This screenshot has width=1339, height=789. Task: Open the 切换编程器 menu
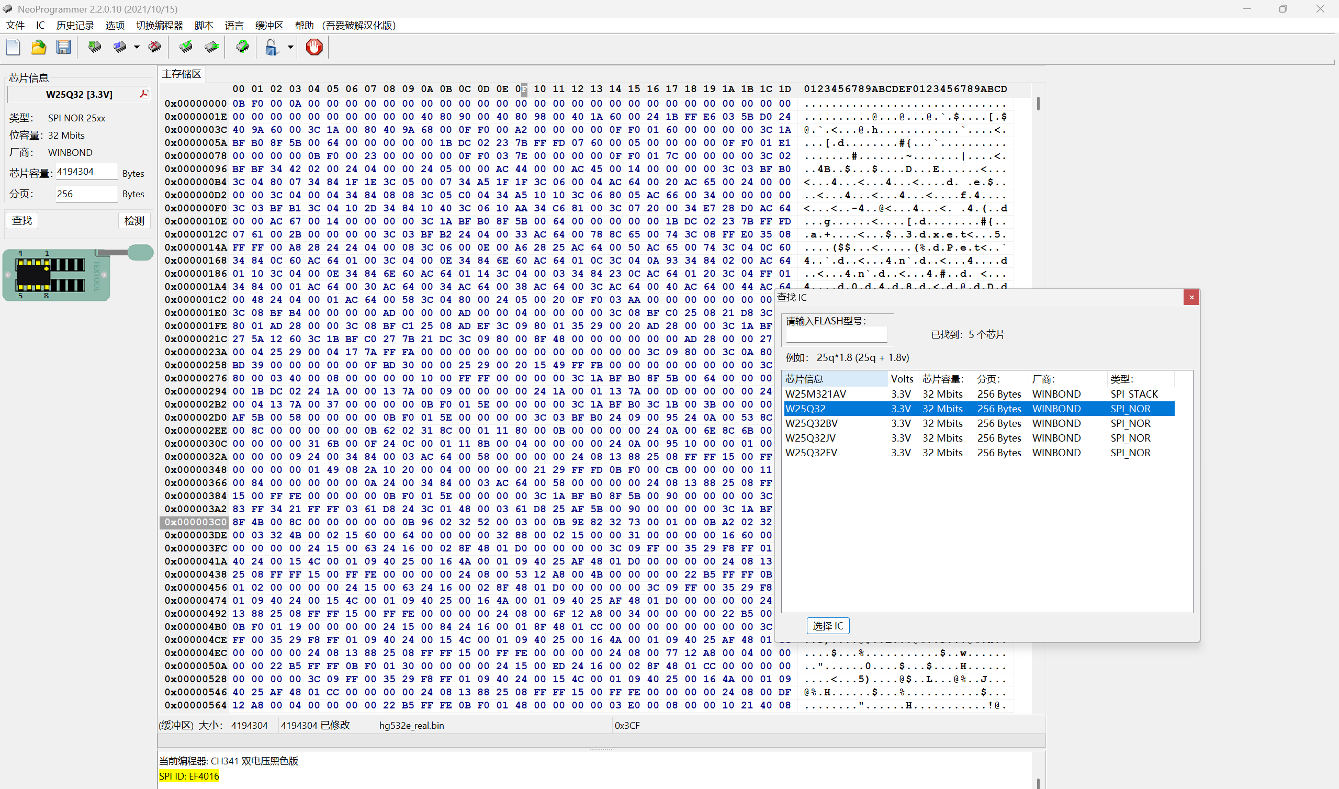click(x=159, y=26)
